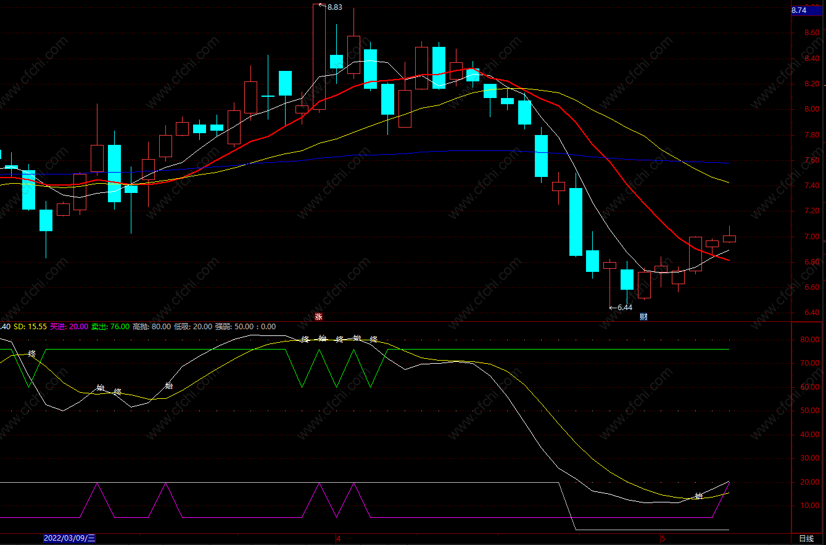Click the tall hollow candle reaching 8.83
Viewport: 826px width, 545px height.
(319, 57)
